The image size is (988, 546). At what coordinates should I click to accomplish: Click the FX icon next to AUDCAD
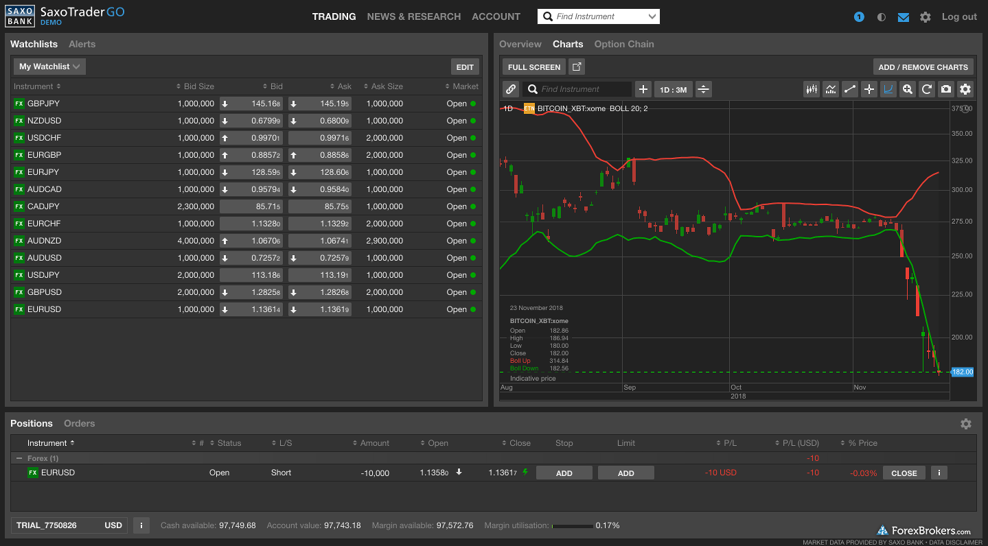tap(19, 189)
